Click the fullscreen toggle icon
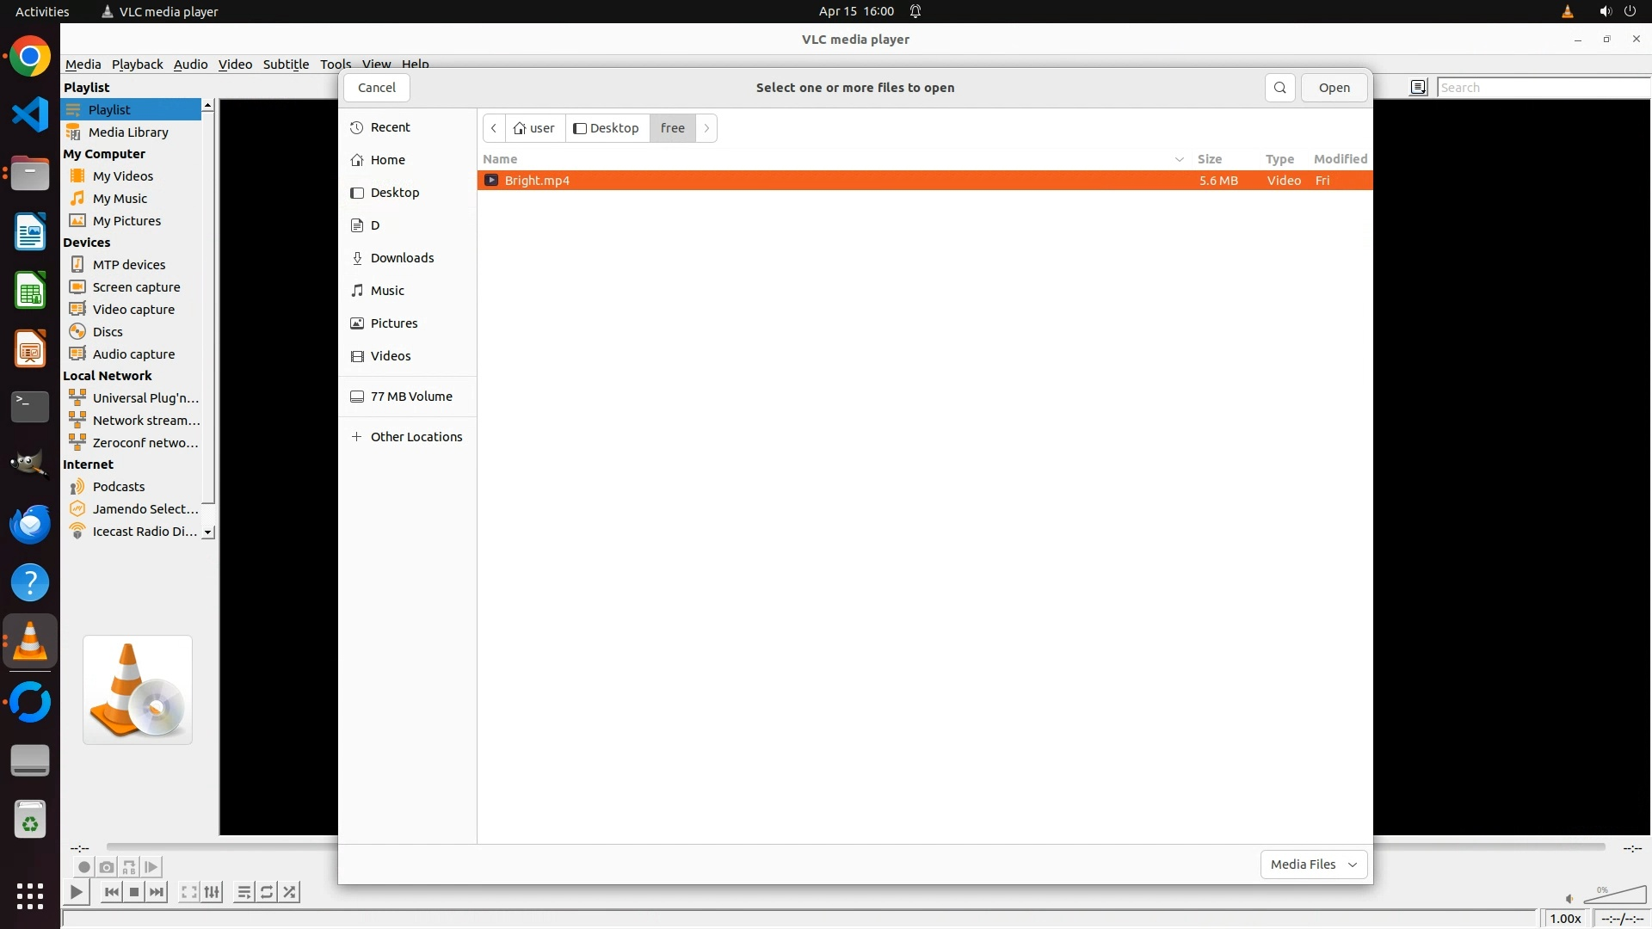1652x929 pixels. coord(189,892)
